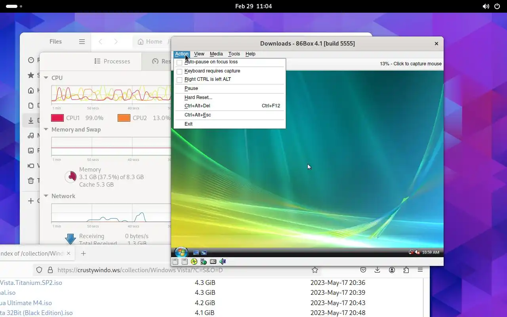Image resolution: width=507 pixels, height=317 pixels.
Task: Close the Index of /collection browser tab
Action: coord(69,254)
